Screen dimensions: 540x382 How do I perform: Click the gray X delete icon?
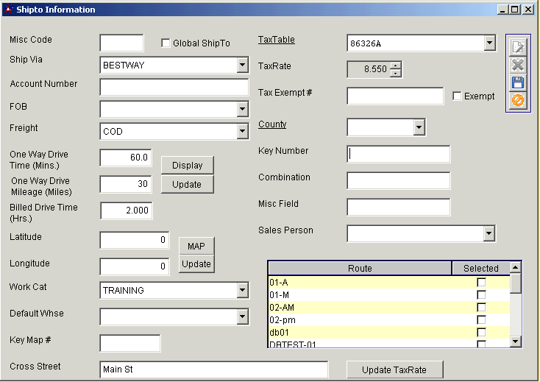pyautogui.click(x=517, y=65)
